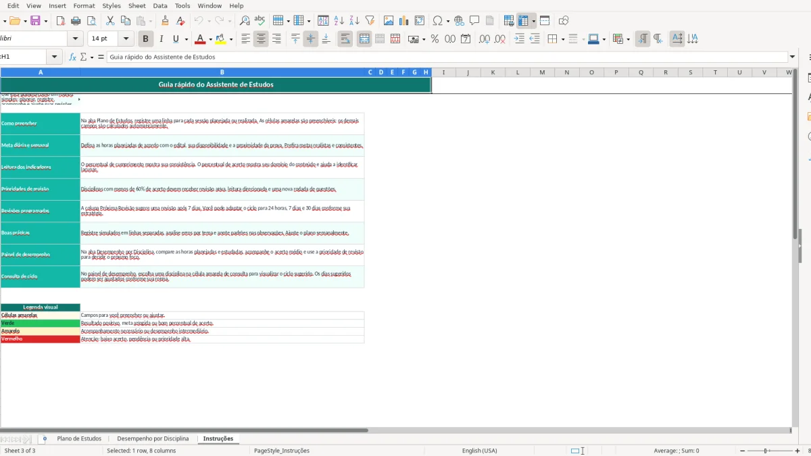The height and width of the screenshot is (456, 811).
Task: Toggle Align Left
Action: [245, 39]
